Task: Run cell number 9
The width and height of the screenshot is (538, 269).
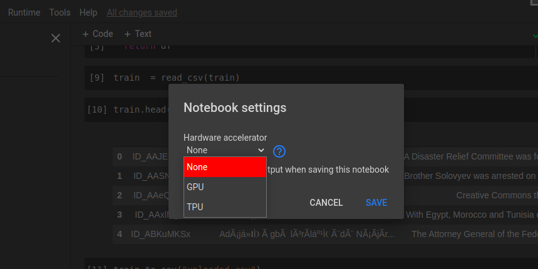Action: (x=97, y=78)
